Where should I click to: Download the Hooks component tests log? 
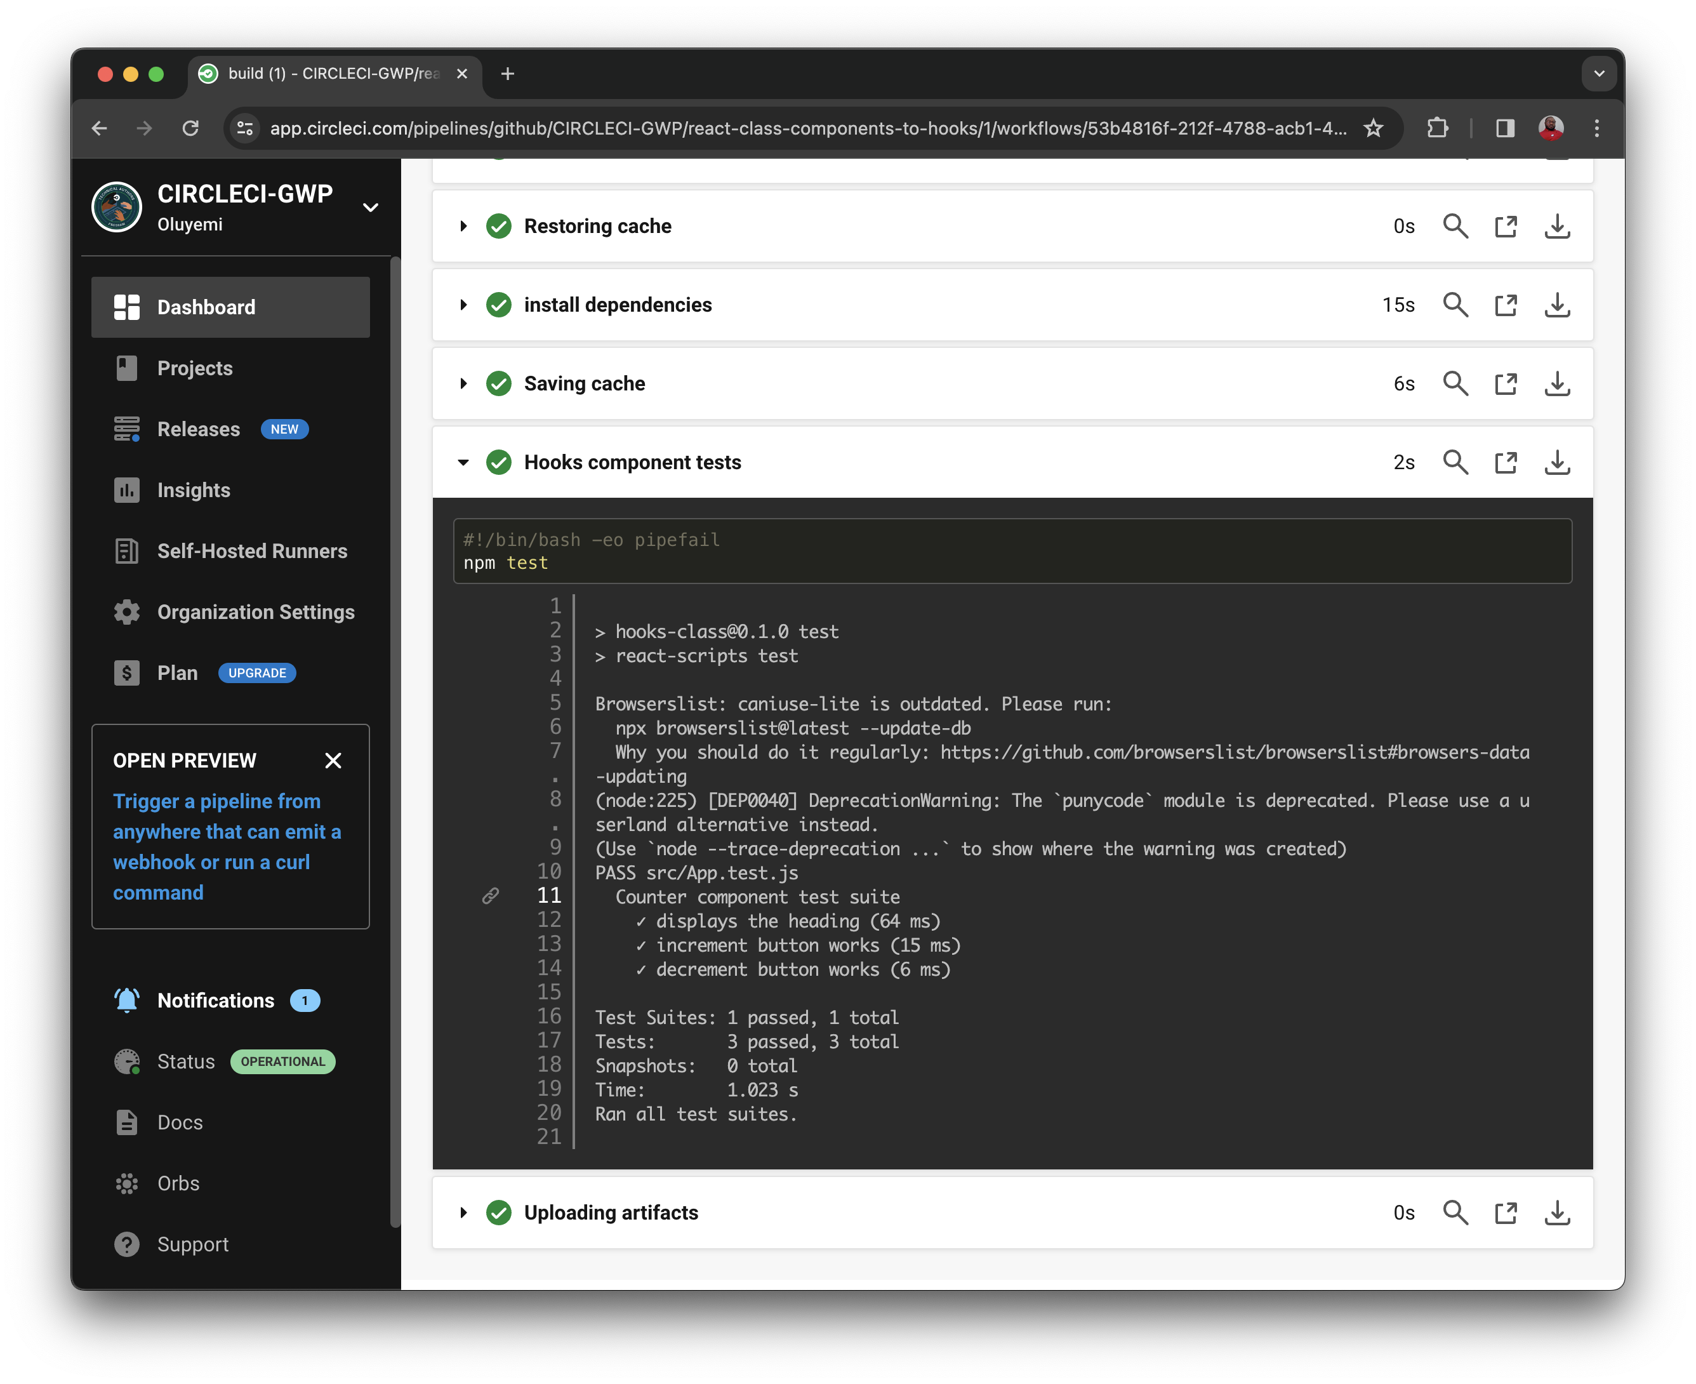coord(1556,462)
